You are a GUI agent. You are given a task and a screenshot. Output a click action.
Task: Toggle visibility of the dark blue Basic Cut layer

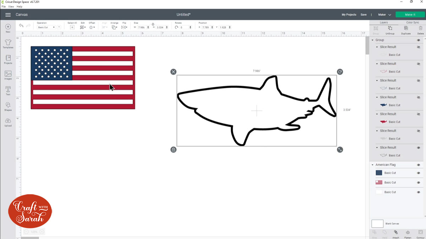(x=418, y=173)
